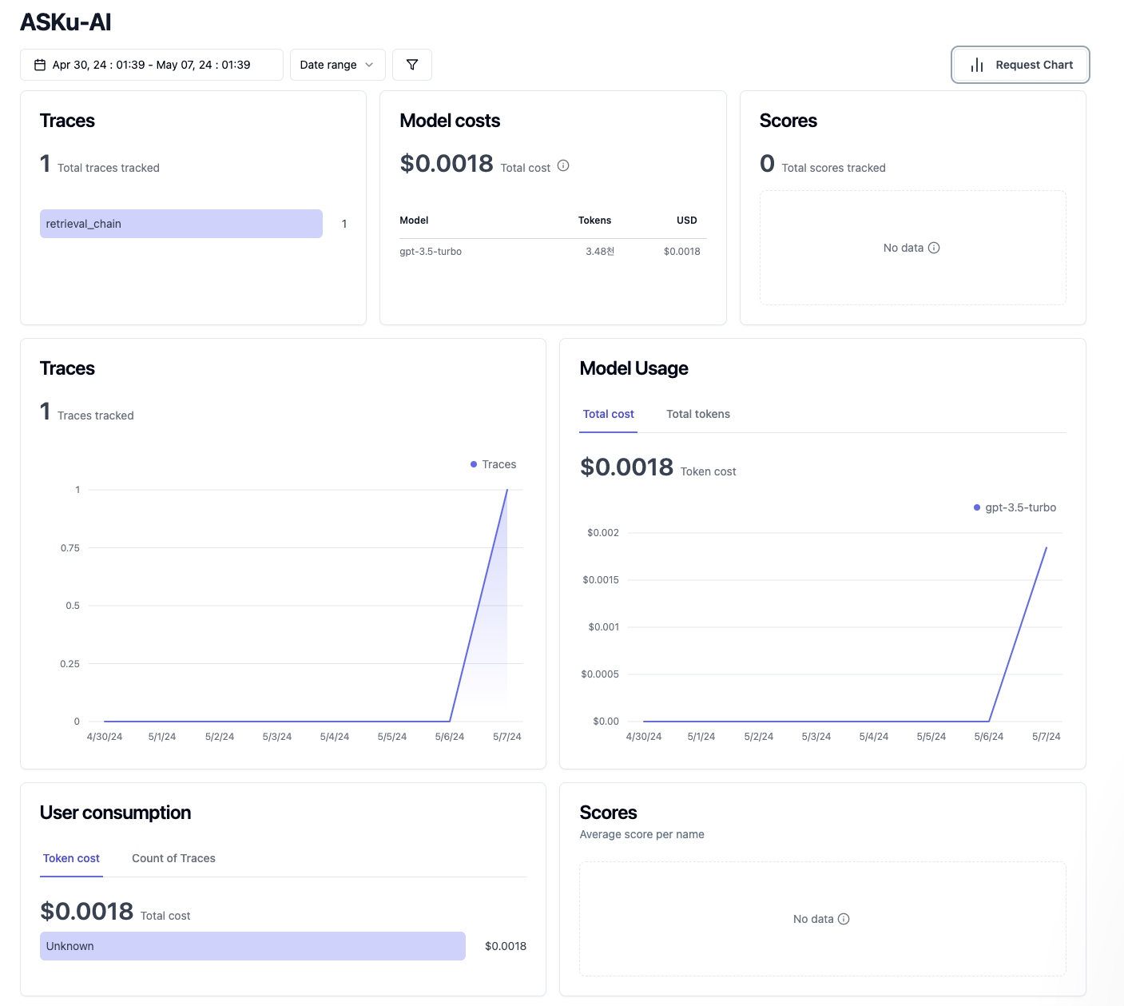Click bar chart icon in Request Chart

pos(977,65)
